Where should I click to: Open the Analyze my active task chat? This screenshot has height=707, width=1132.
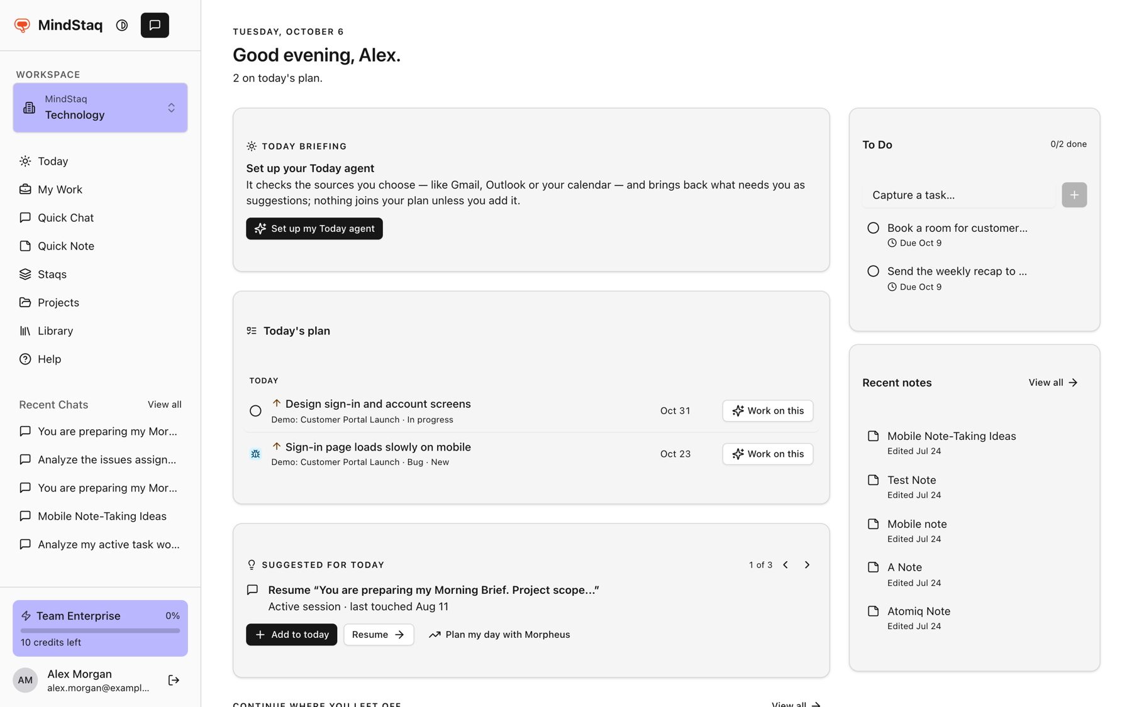click(100, 545)
